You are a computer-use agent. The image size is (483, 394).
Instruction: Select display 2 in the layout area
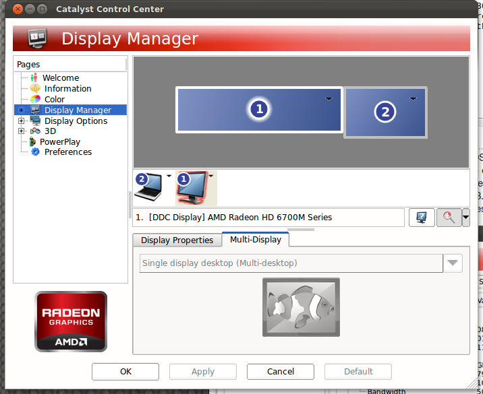[x=385, y=112]
